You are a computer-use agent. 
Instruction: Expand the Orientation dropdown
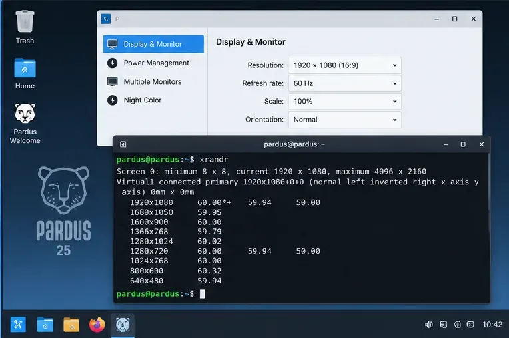[x=344, y=120]
